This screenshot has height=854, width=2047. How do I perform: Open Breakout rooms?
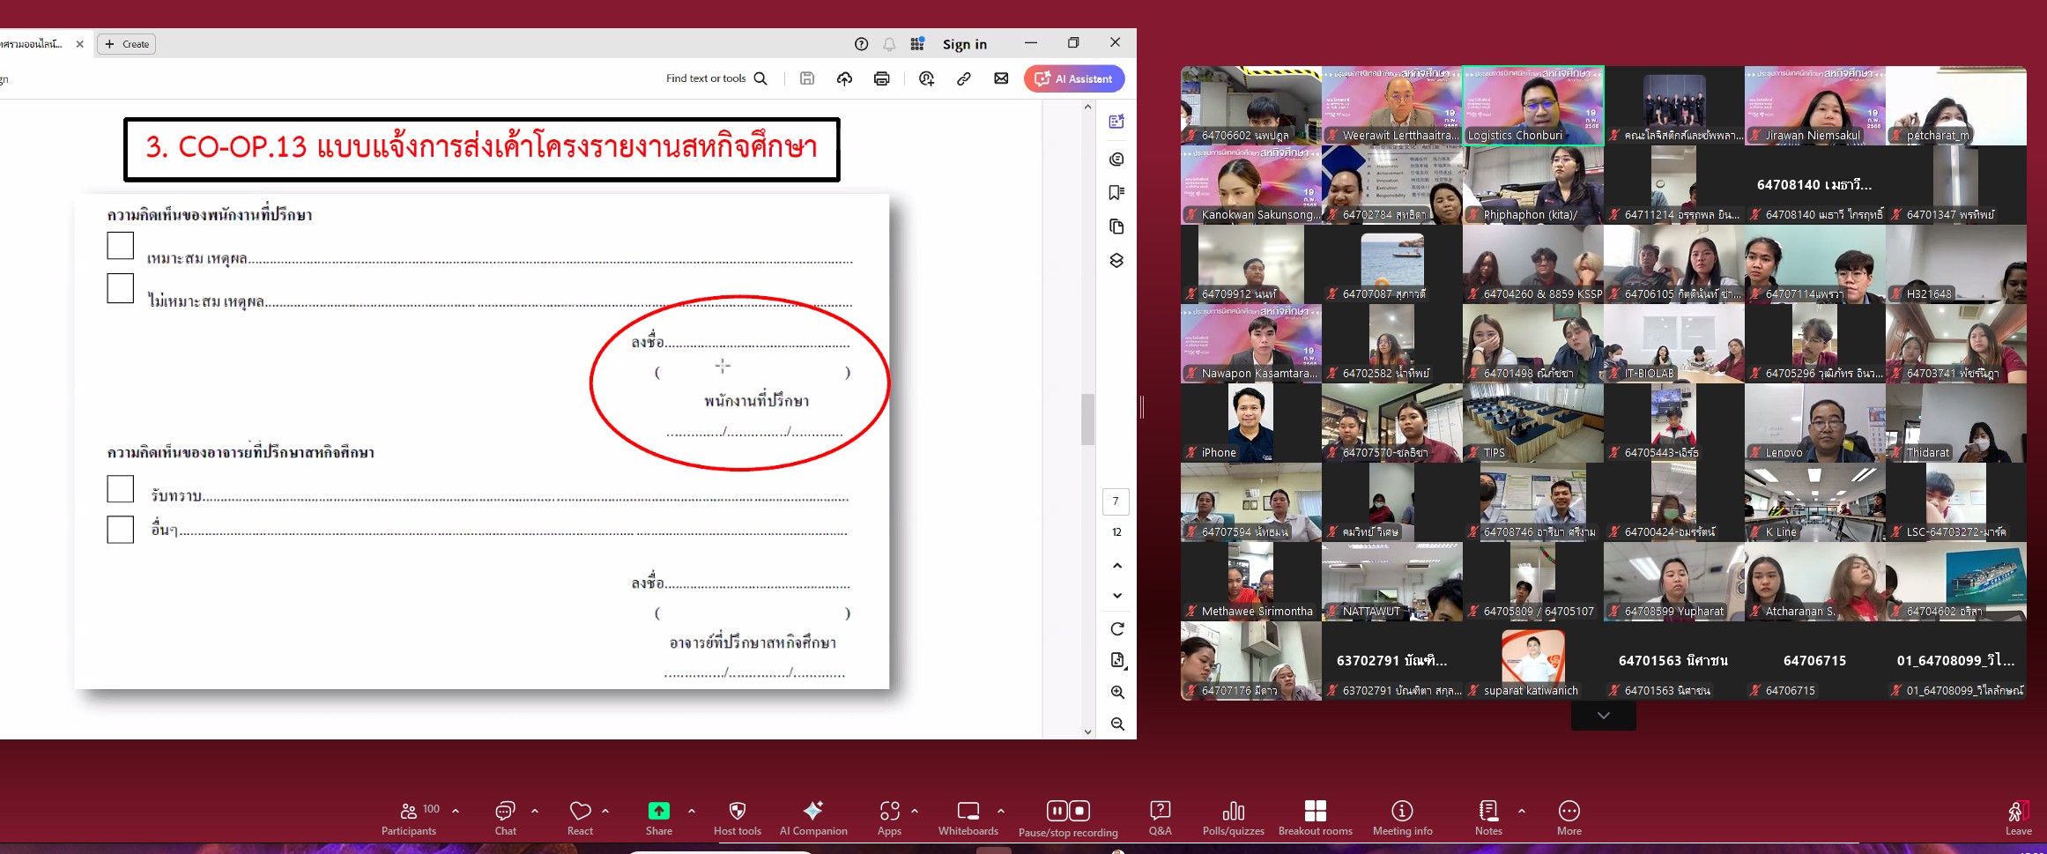pyautogui.click(x=1316, y=818)
